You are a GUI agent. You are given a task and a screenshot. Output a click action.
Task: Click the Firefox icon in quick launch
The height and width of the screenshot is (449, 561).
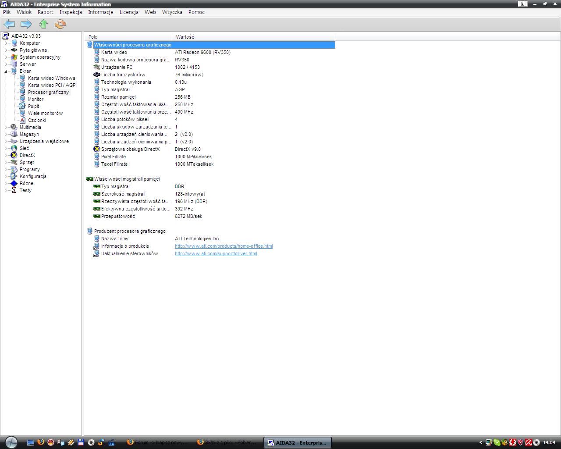pyautogui.click(x=41, y=442)
